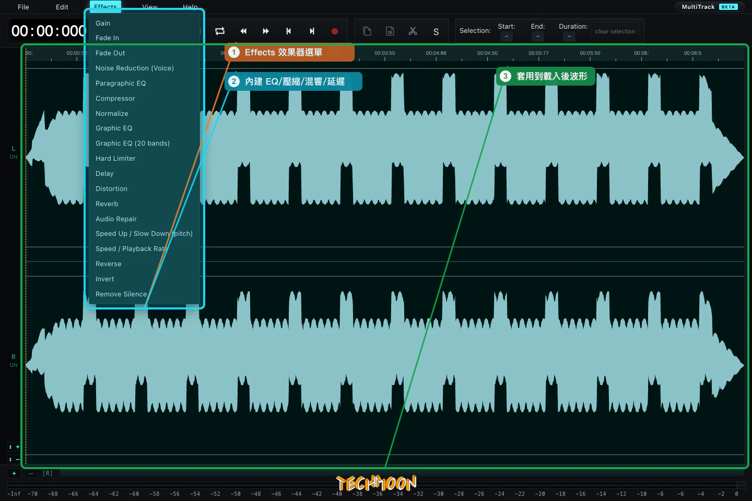This screenshot has width=752, height=501.
Task: Zoom out timeline with minus button
Action: [x=31, y=473]
